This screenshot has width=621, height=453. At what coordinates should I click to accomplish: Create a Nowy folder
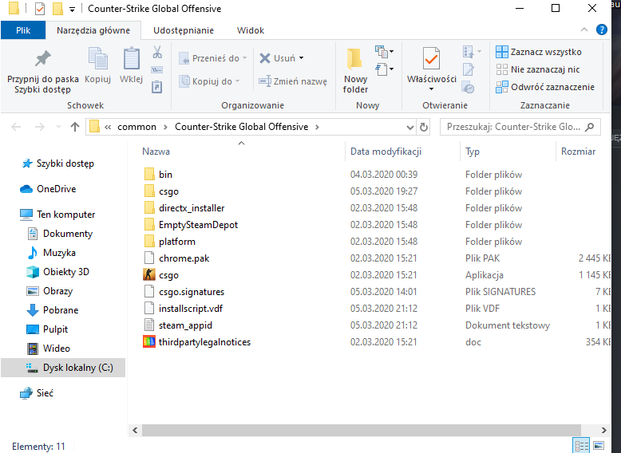(355, 71)
